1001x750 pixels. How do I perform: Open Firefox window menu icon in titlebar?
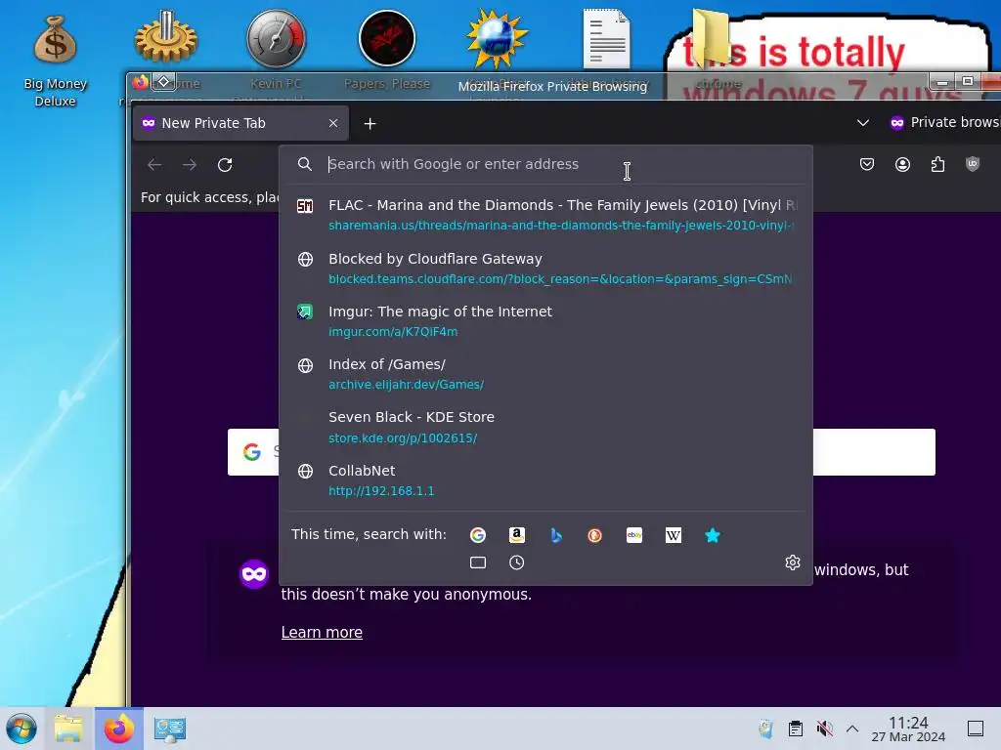141,82
